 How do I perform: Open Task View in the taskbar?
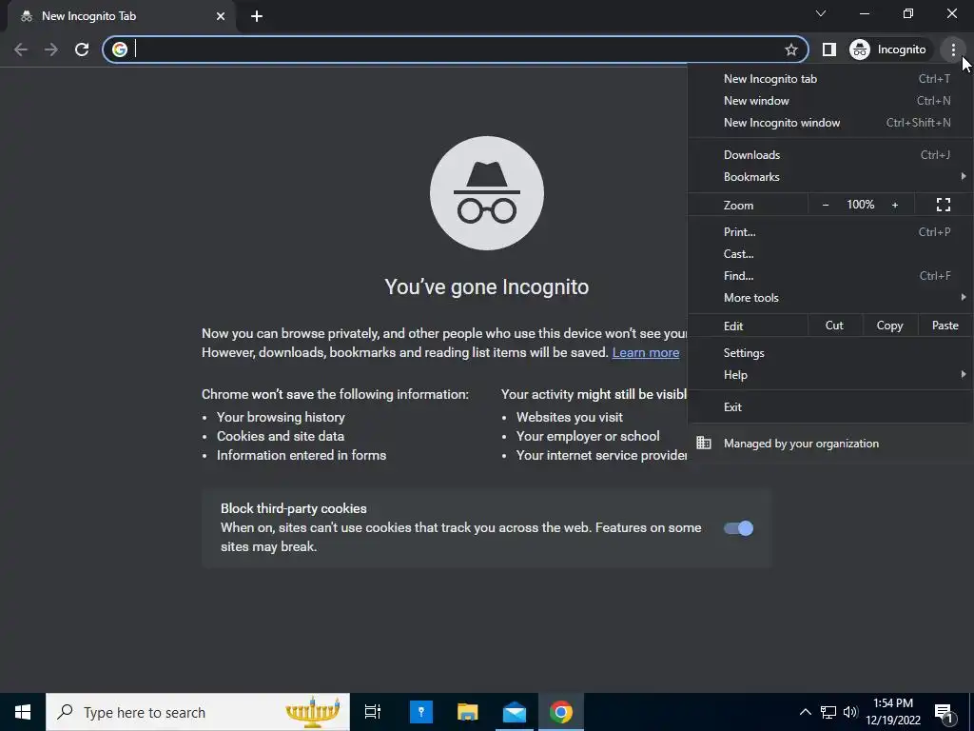click(x=373, y=712)
